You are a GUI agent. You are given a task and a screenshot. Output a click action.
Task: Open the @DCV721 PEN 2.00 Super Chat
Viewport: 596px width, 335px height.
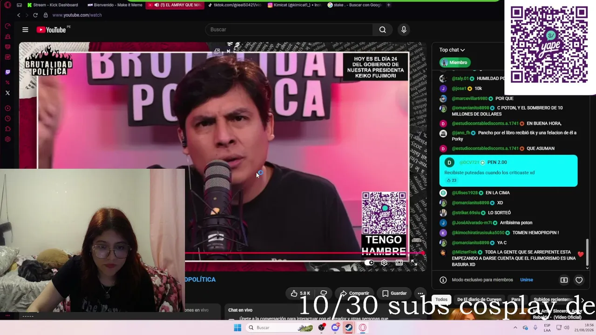(x=508, y=171)
